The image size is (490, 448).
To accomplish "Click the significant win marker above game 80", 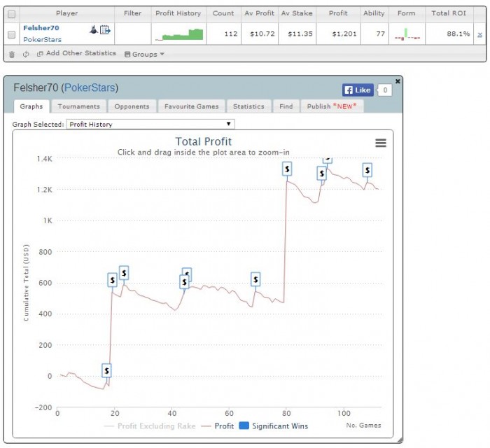I will click(x=287, y=169).
